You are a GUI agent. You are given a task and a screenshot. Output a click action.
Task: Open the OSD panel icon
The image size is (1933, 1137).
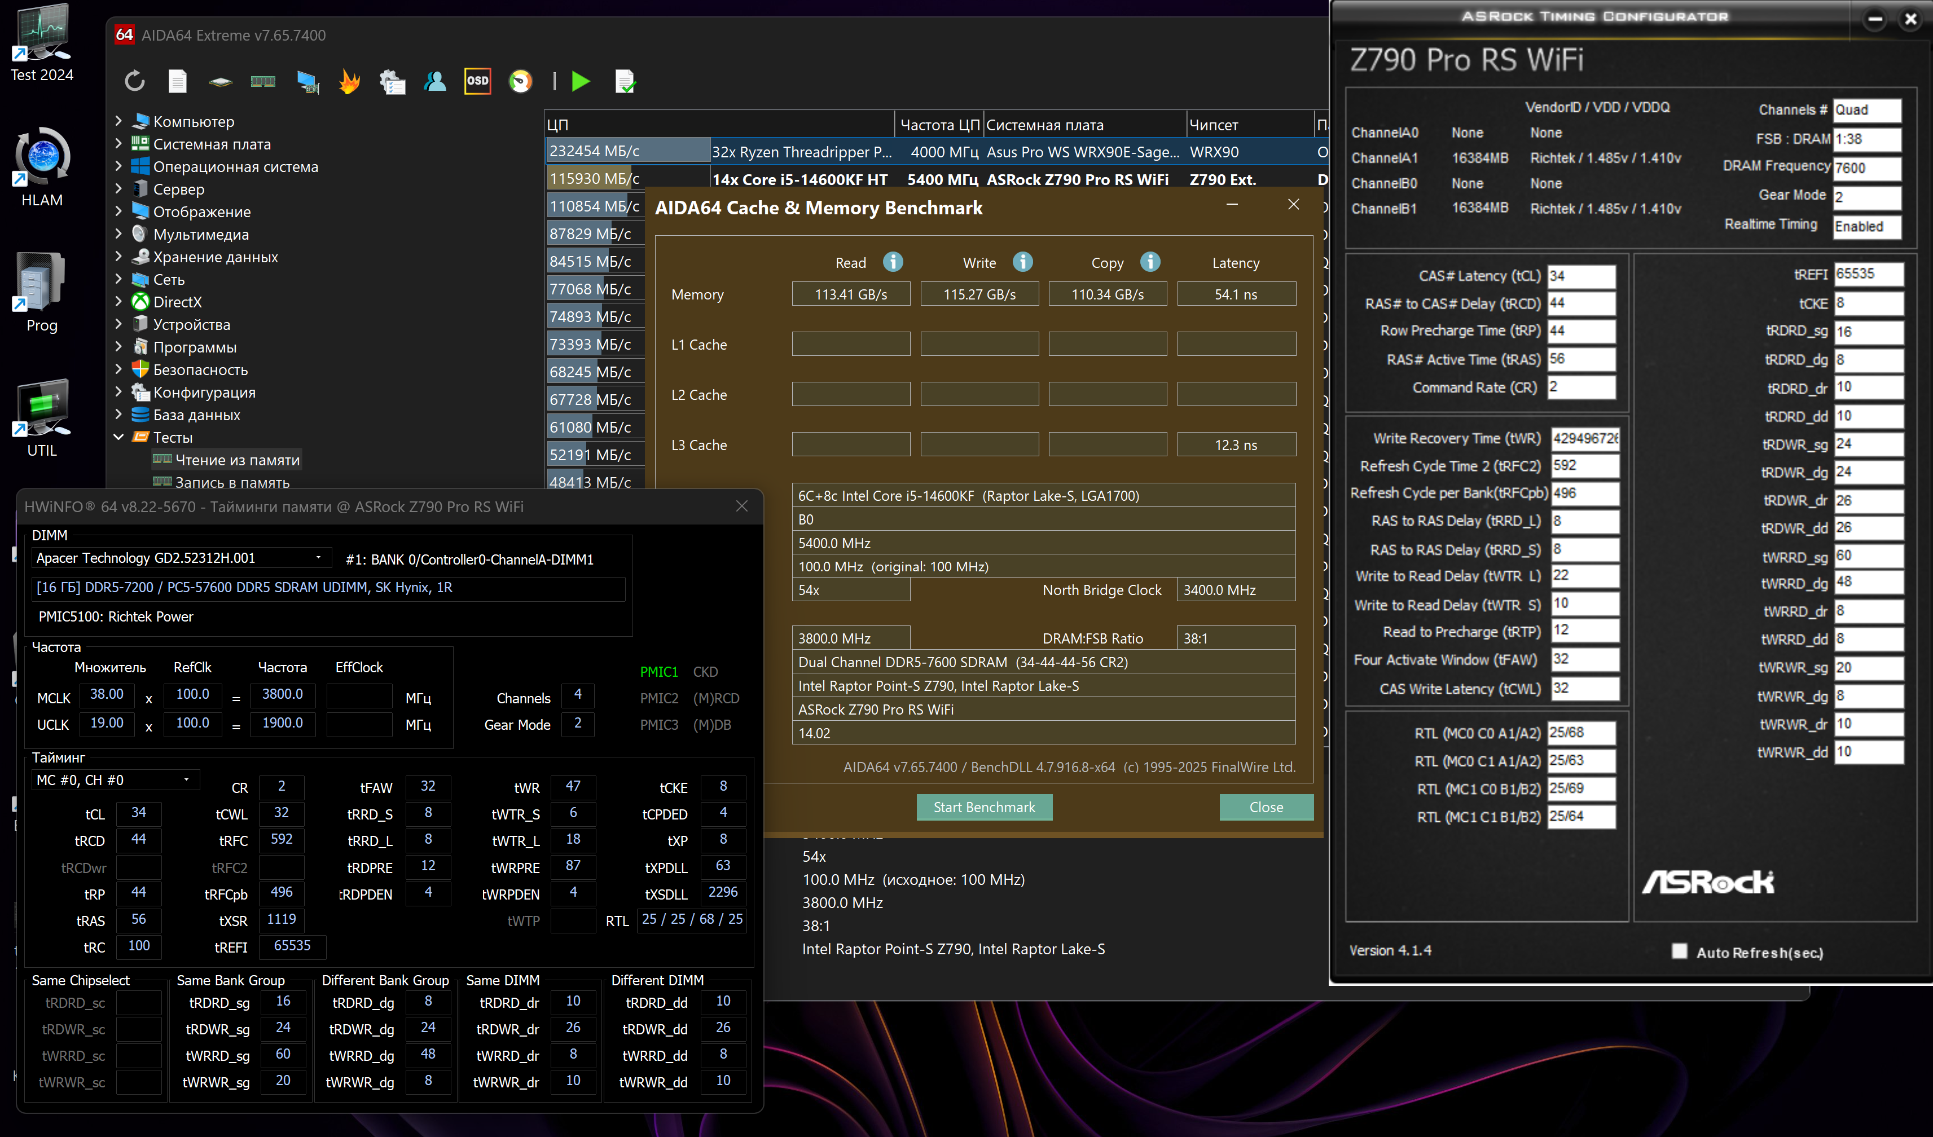click(477, 81)
